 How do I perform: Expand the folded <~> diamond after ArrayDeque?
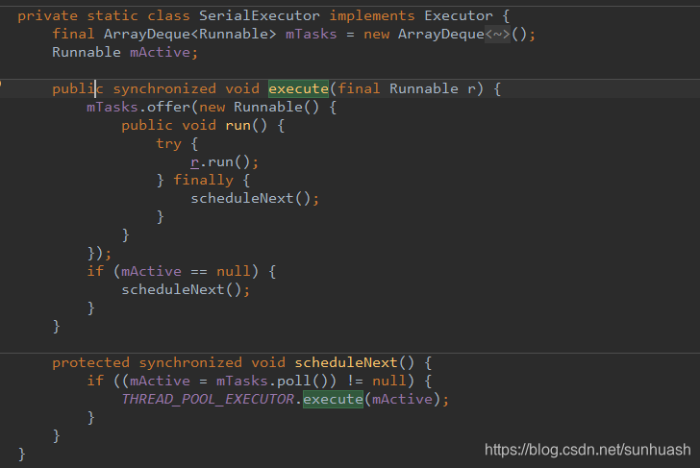[x=497, y=35]
